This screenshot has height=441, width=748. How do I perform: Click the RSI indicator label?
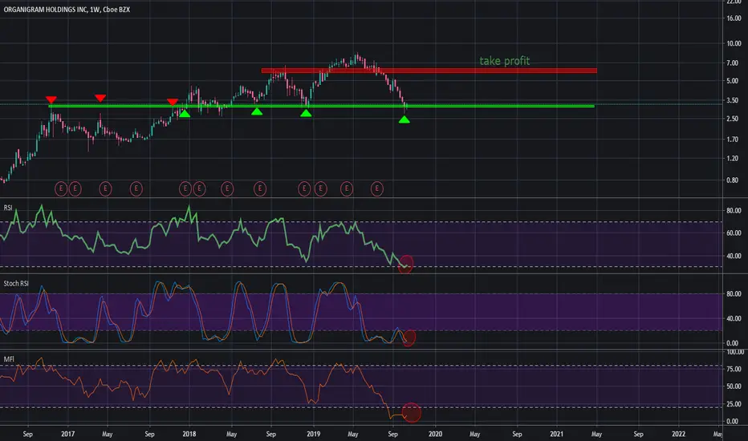8,208
